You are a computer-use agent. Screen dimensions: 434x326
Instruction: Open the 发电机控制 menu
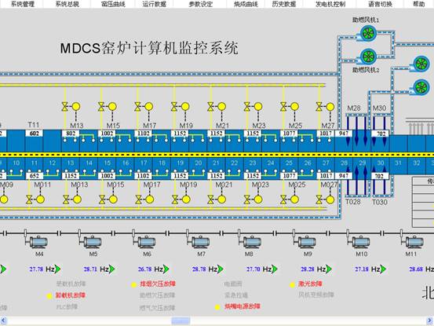pos(330,4)
